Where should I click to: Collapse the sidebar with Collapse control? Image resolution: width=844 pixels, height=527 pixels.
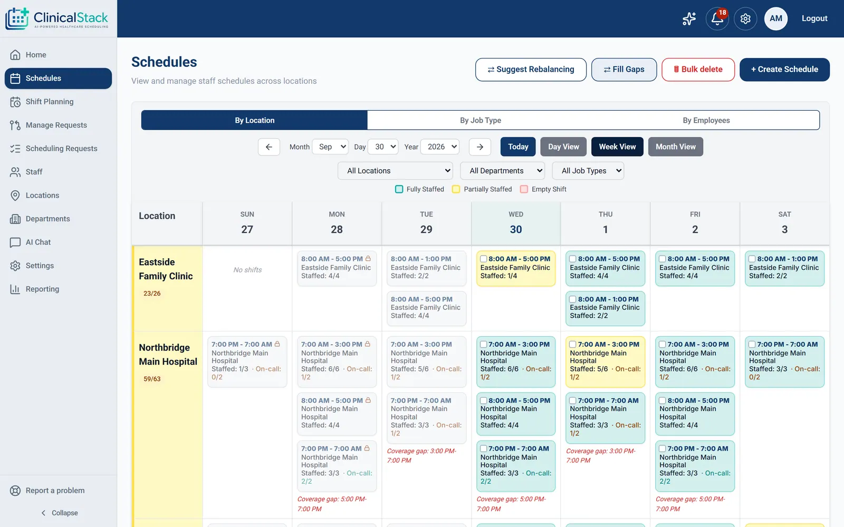coord(59,513)
